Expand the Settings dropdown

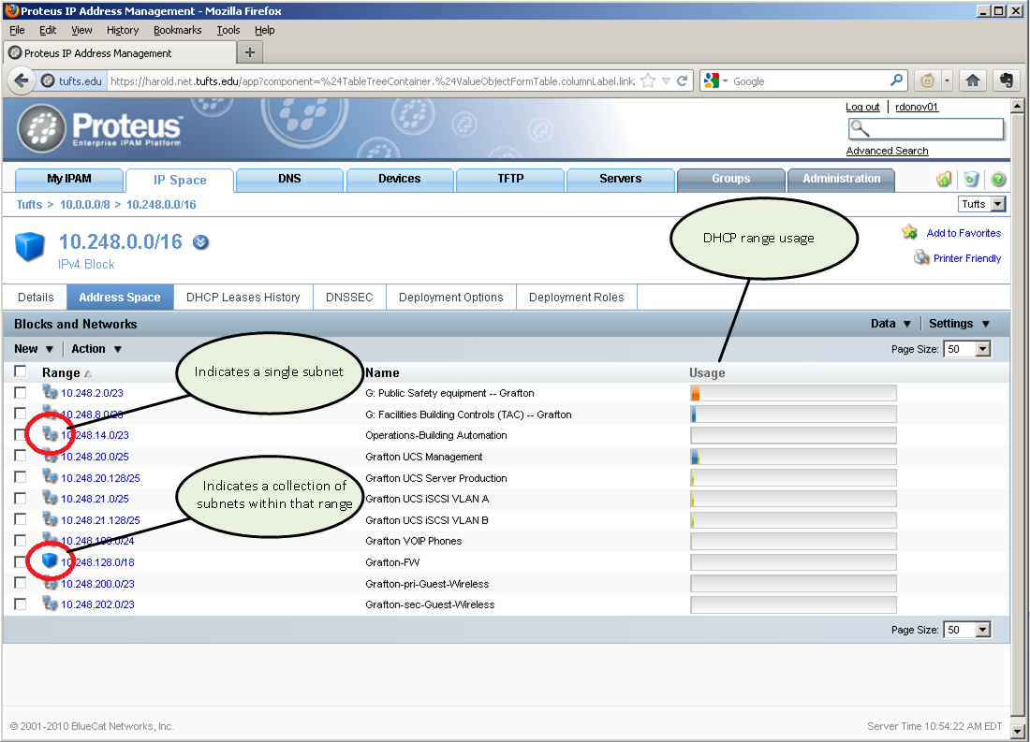(959, 323)
